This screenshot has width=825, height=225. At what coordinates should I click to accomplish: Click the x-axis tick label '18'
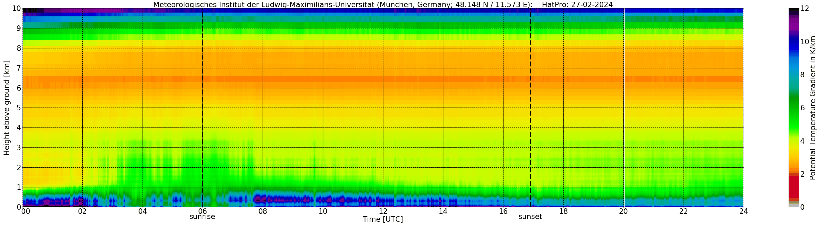[563, 211]
